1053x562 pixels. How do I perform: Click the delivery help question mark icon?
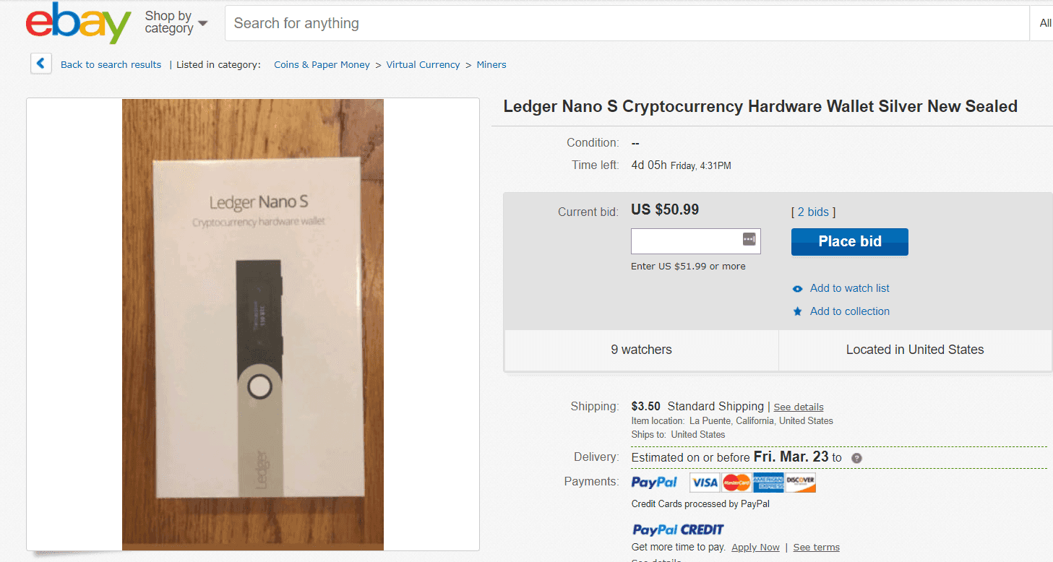856,458
